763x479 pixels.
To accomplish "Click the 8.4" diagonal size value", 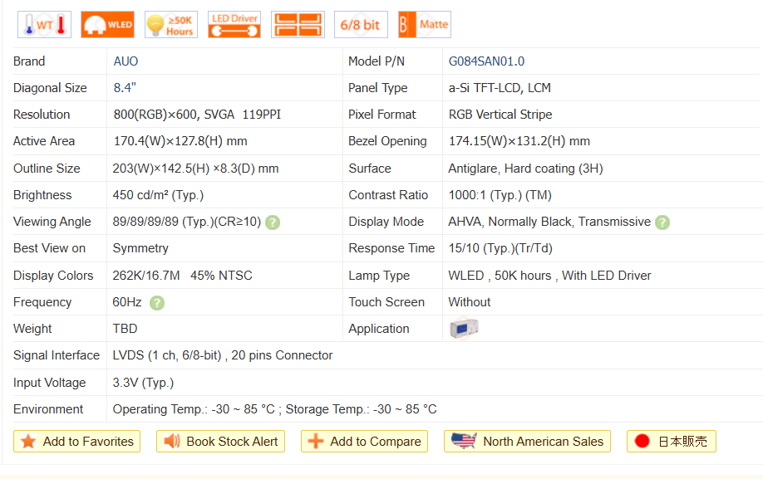I will 125,88.
